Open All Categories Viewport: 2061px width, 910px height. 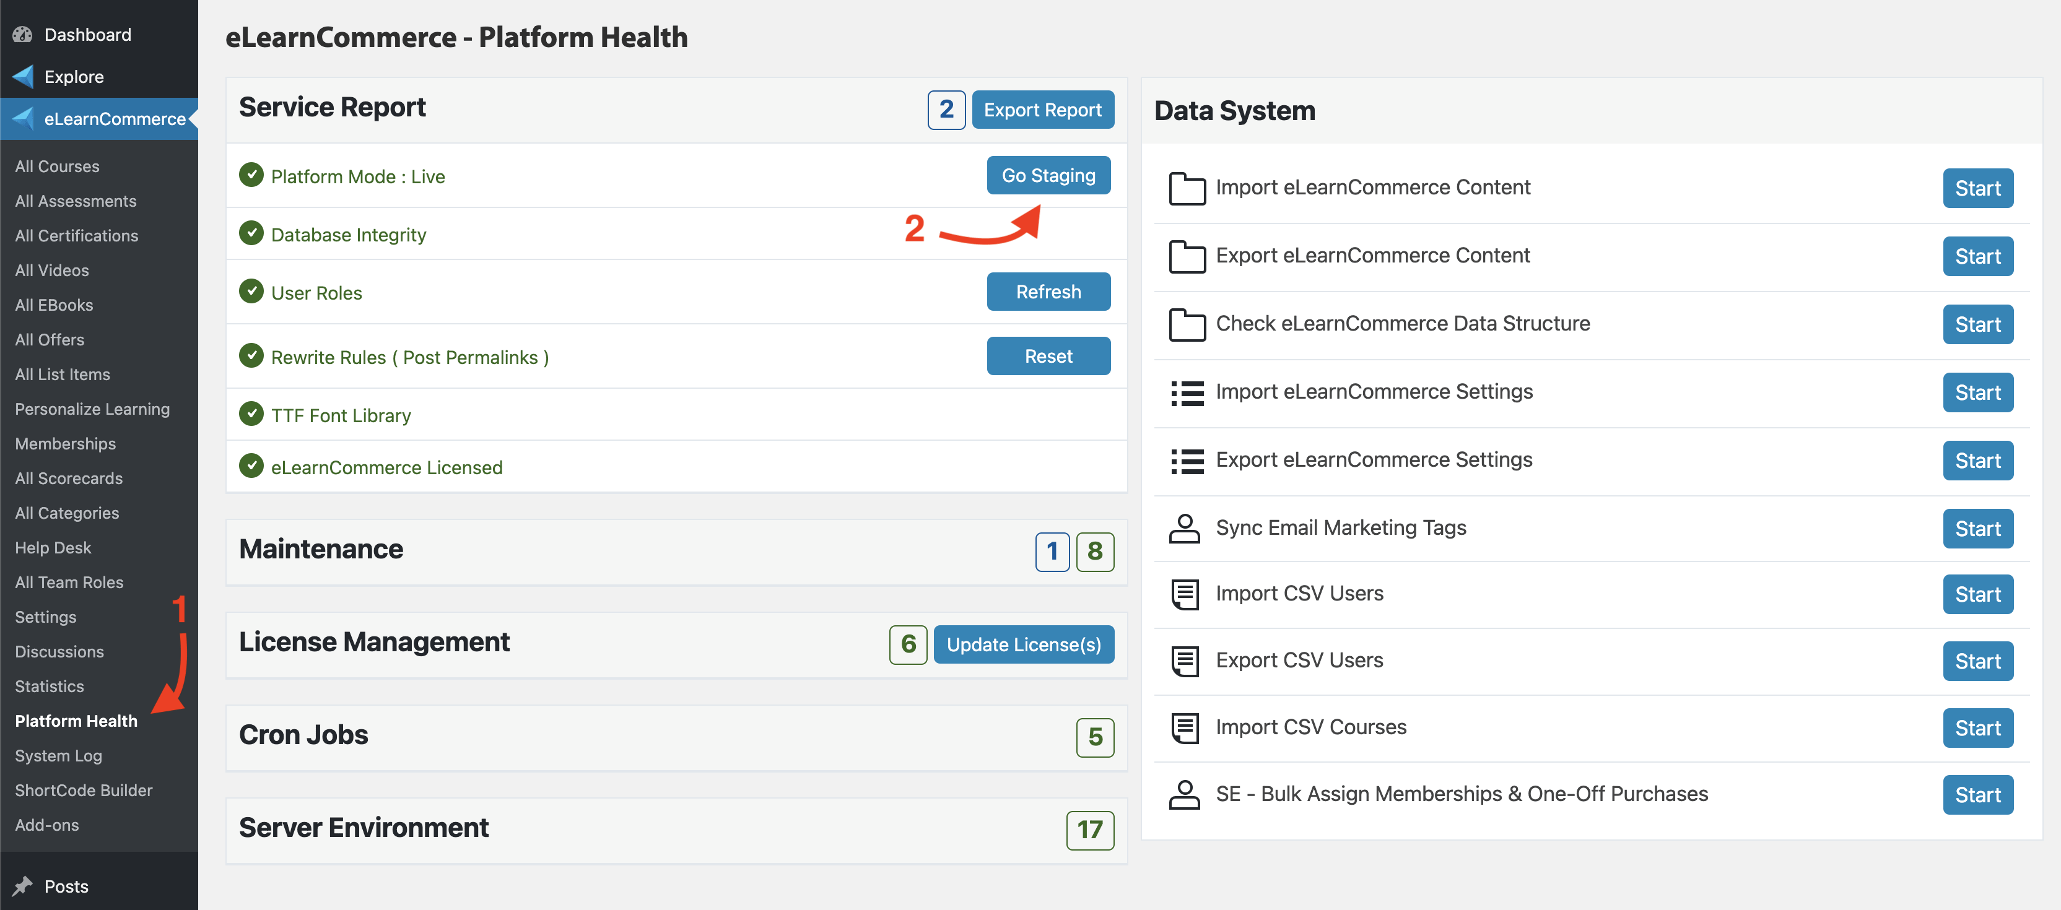(68, 513)
